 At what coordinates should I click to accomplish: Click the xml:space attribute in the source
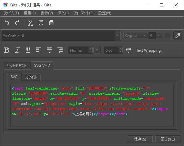click(31, 104)
